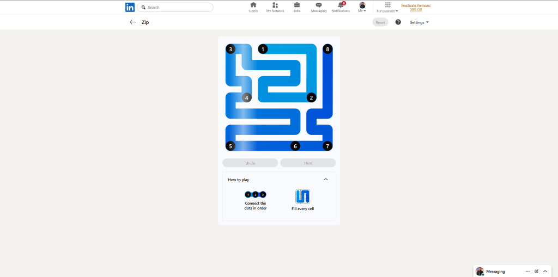Click the Fill every cell illustration
This screenshot has width=558, height=277.
point(302,196)
